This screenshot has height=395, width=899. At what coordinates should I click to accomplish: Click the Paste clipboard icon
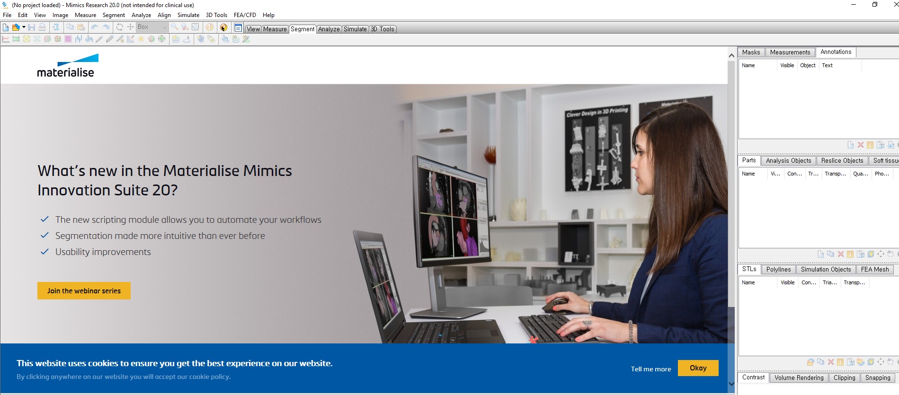click(80, 27)
